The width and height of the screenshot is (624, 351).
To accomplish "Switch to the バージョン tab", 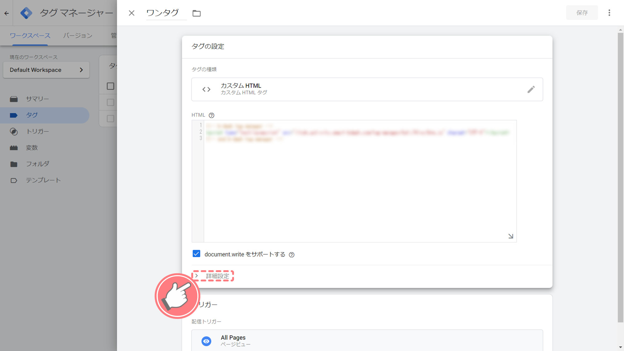I will click(x=78, y=36).
